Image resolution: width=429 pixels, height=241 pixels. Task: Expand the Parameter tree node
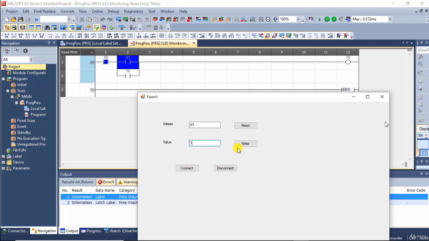[x=3, y=168]
